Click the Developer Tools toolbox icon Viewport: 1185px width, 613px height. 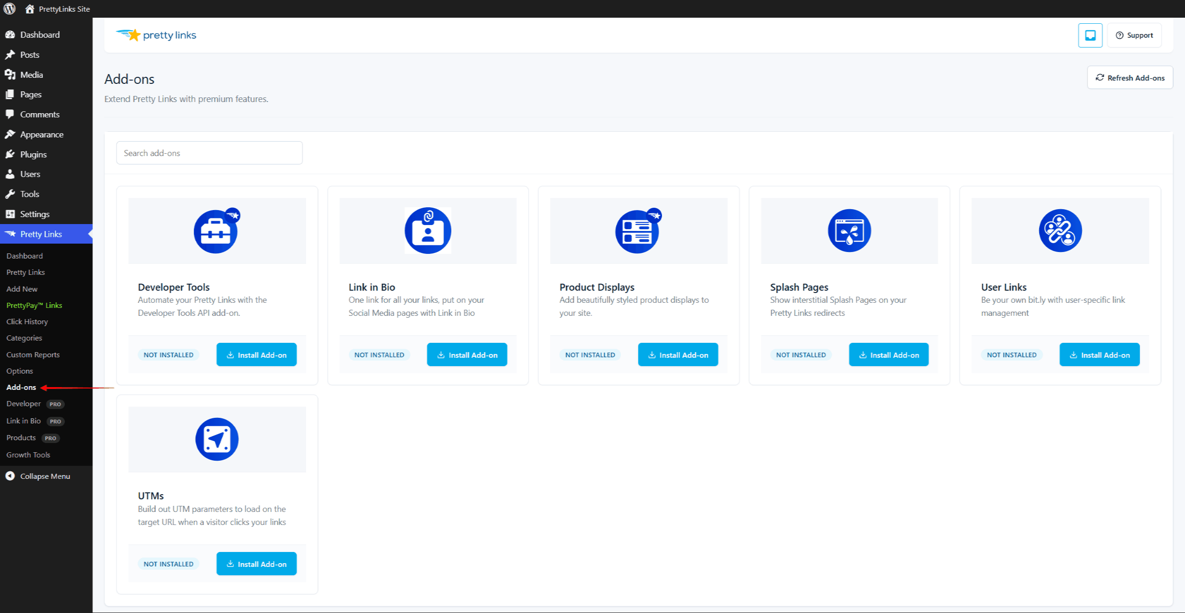(x=217, y=231)
